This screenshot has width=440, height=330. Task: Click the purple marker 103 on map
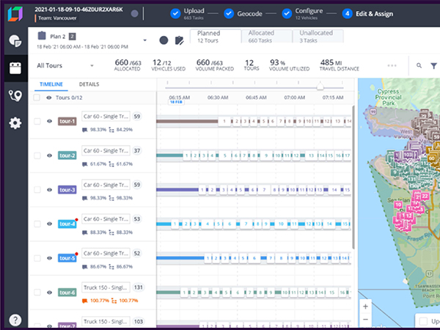[x=408, y=155]
